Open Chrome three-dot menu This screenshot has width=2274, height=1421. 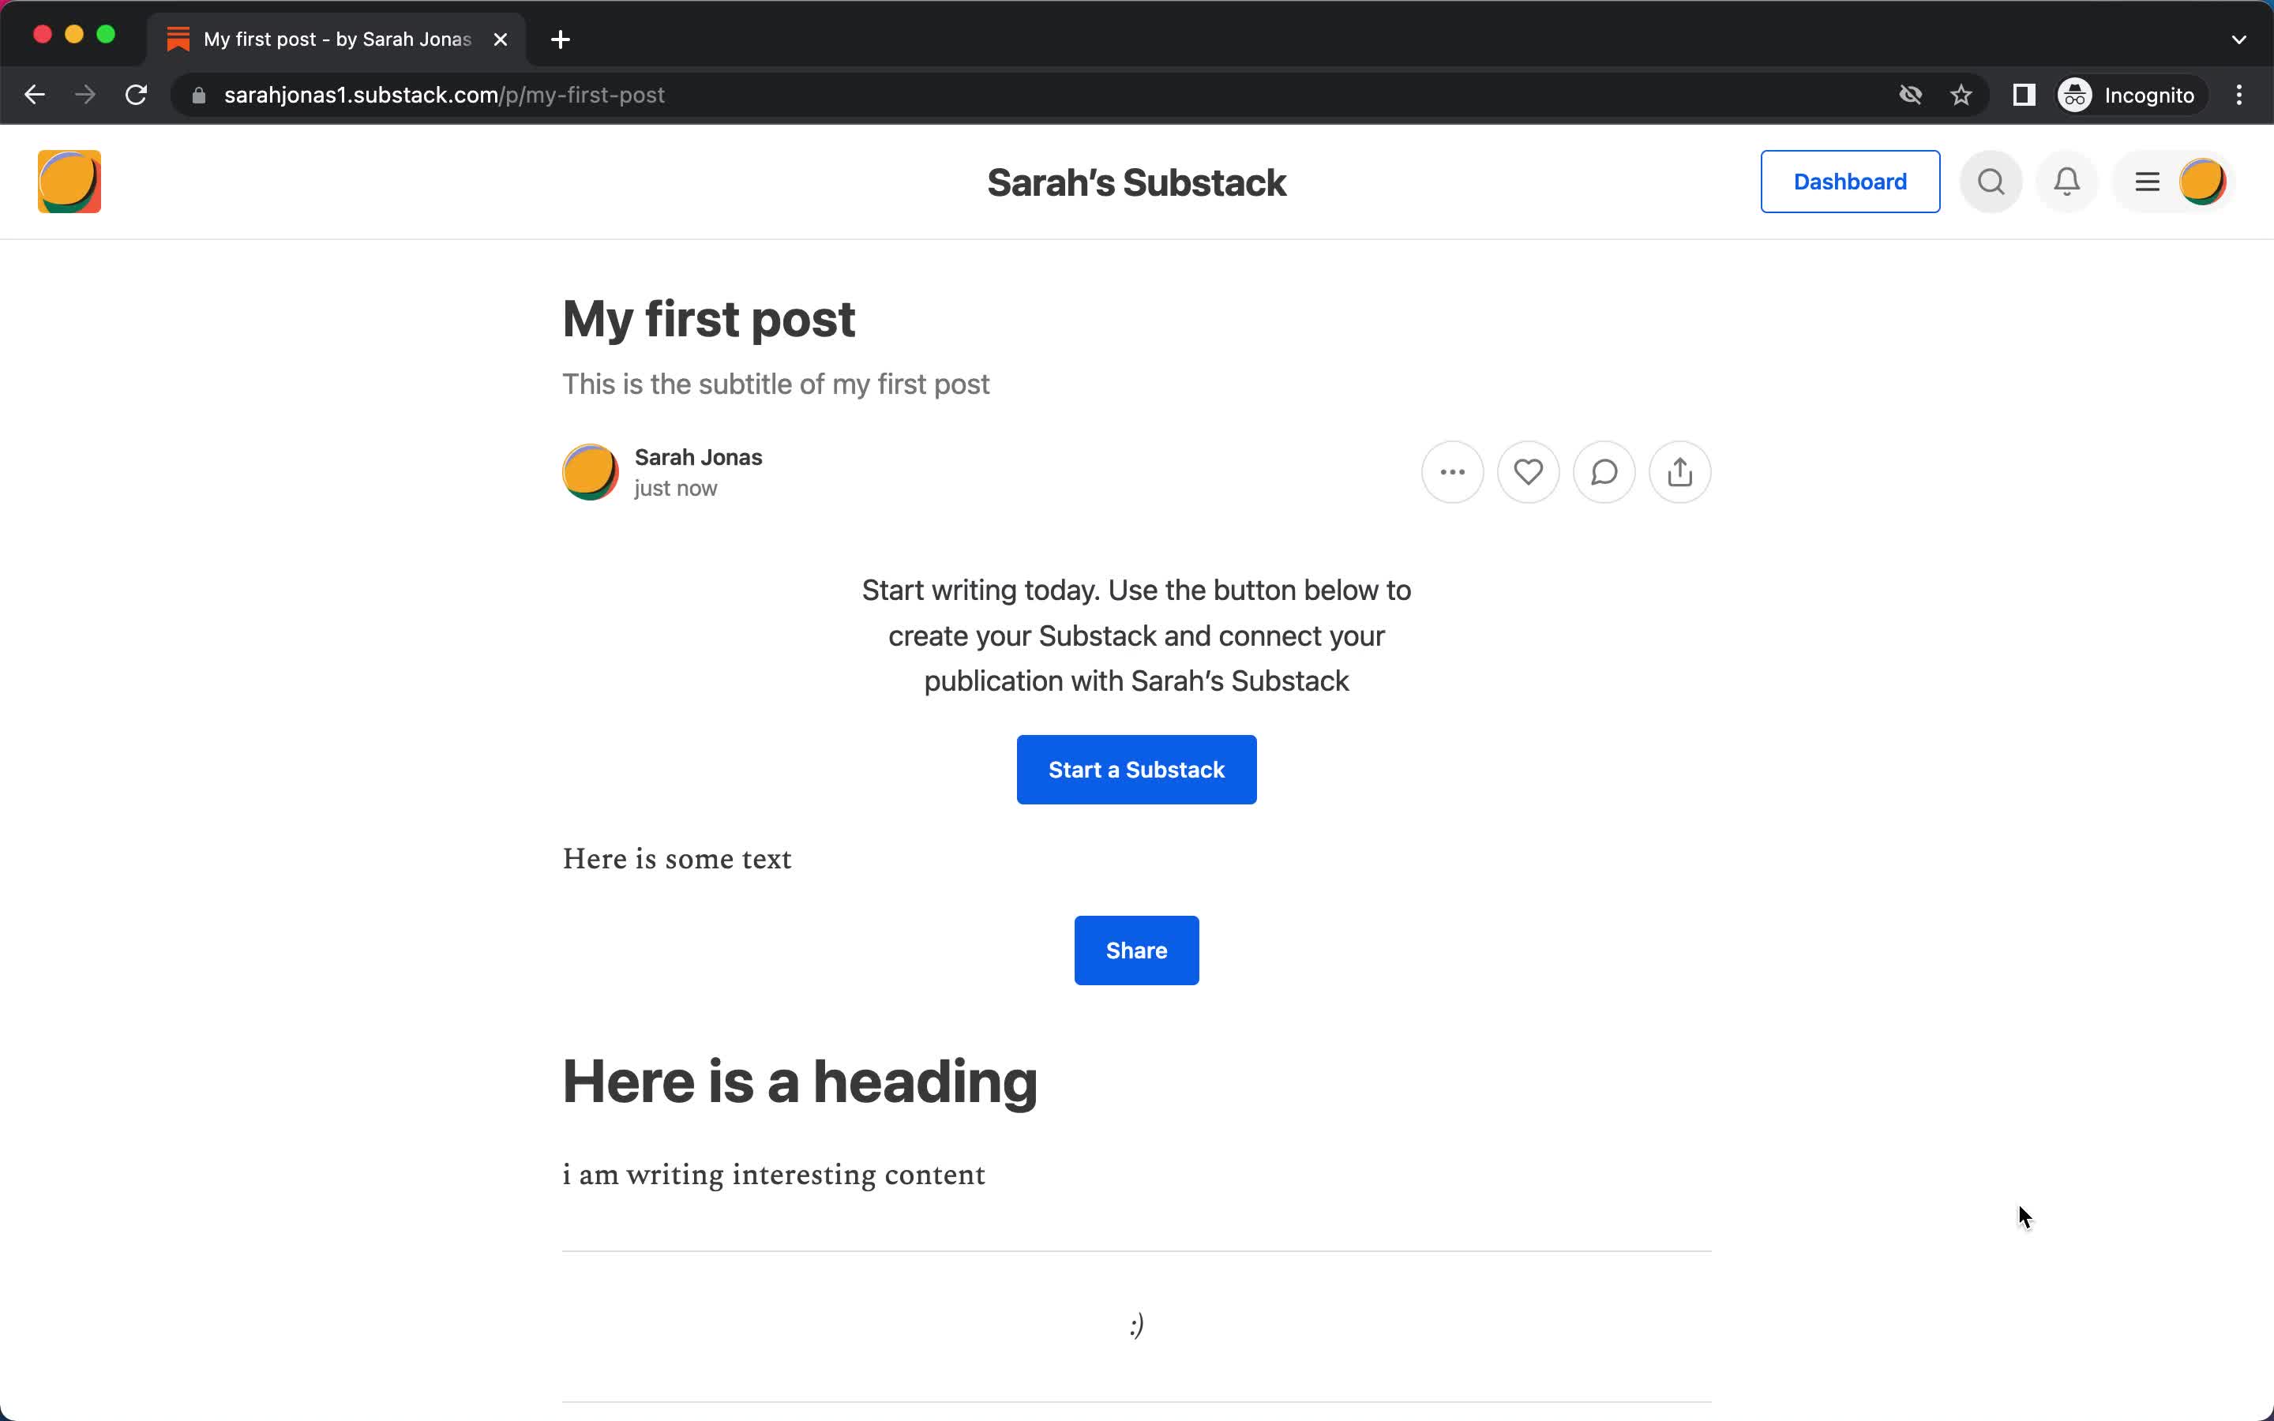[x=2239, y=95]
